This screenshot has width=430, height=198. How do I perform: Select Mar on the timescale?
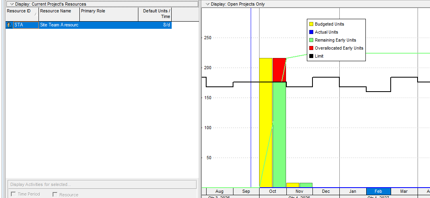pos(404,192)
